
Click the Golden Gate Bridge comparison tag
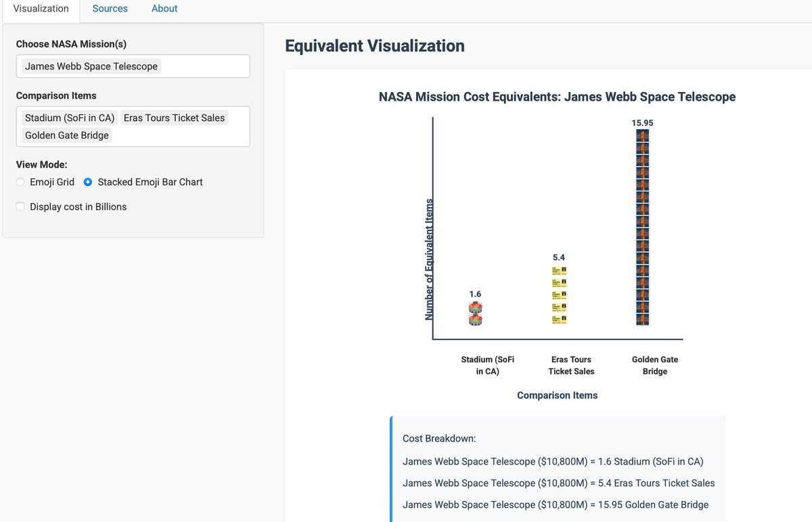[67, 135]
